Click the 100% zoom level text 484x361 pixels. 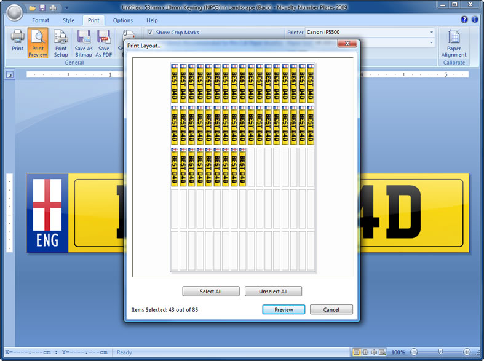tap(398, 352)
